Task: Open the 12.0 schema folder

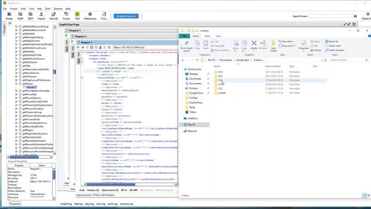Action: (x=220, y=89)
